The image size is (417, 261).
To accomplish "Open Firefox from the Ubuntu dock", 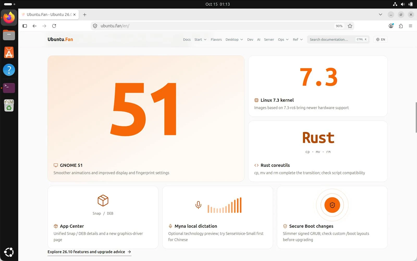I will click(9, 17).
